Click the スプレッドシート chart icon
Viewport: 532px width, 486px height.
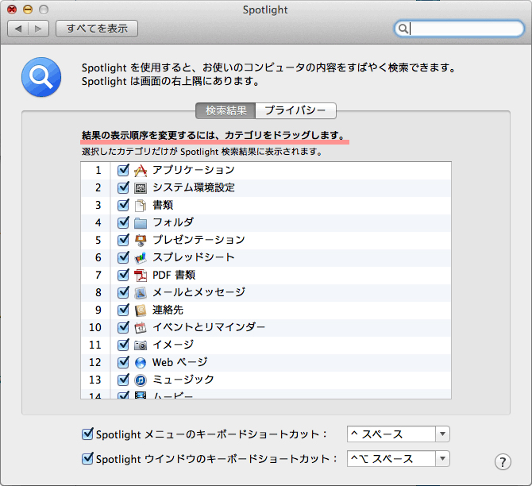141,258
